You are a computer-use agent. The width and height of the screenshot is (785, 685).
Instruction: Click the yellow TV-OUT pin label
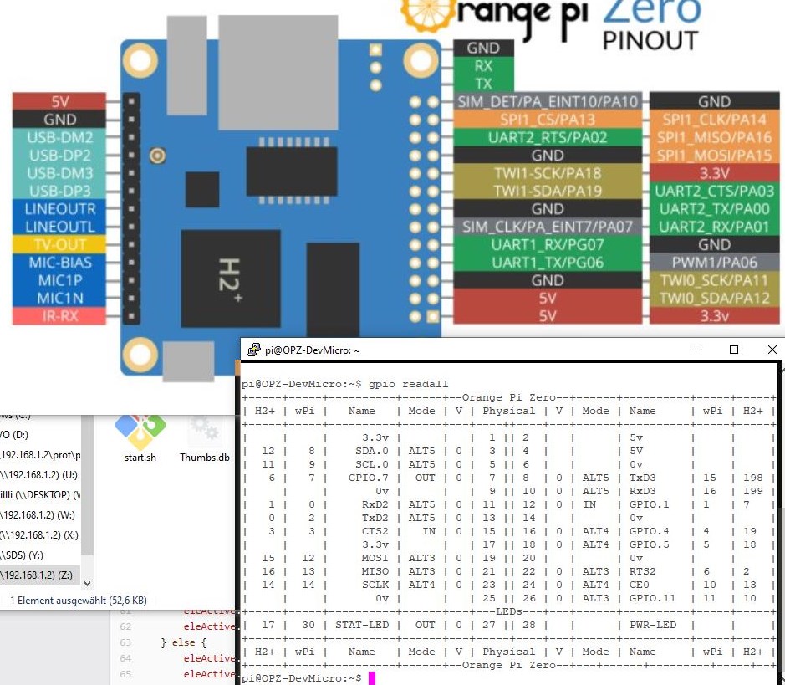click(59, 244)
